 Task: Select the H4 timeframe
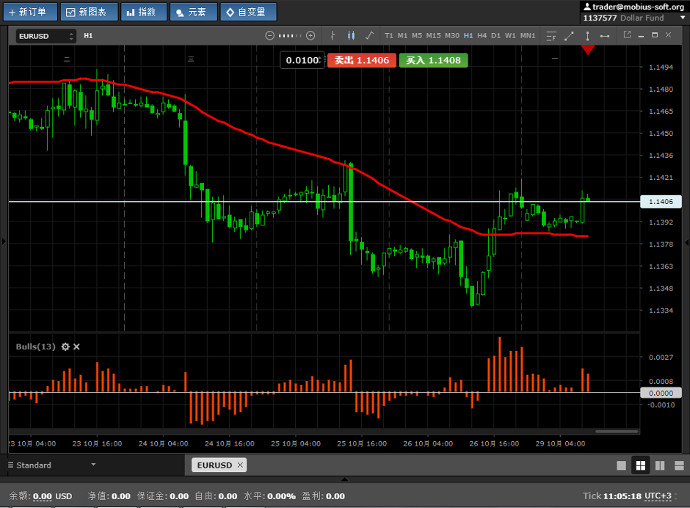(x=482, y=35)
